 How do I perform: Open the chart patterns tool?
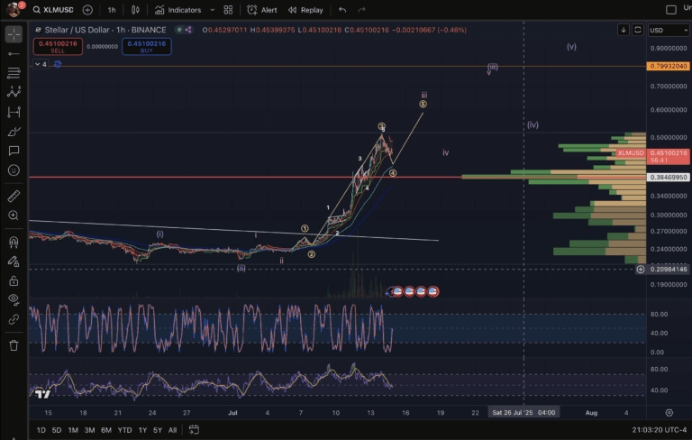tap(14, 92)
